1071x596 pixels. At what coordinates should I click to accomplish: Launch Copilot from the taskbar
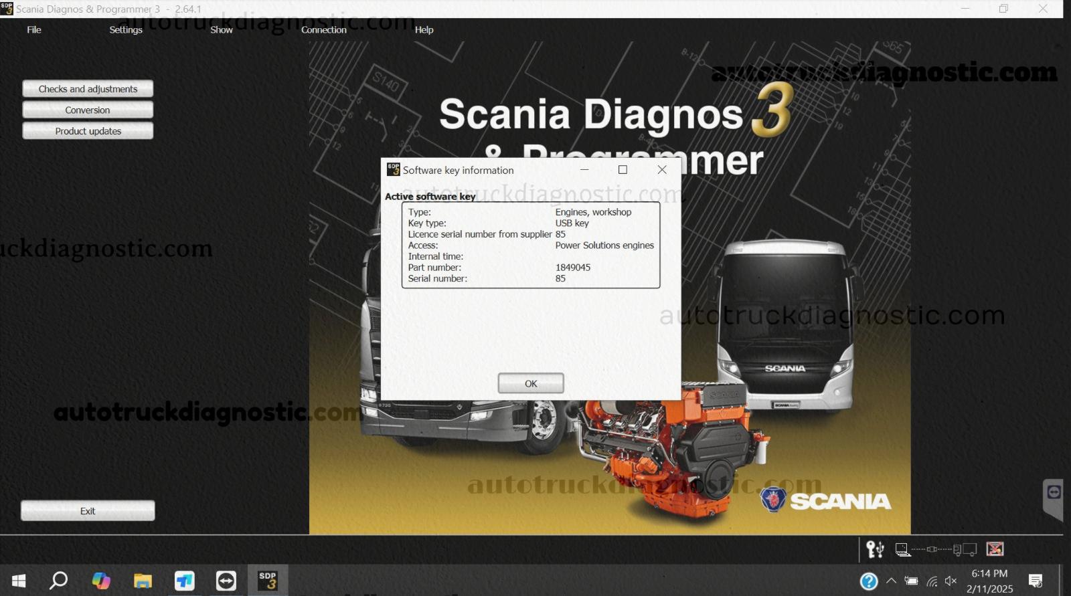[101, 580]
